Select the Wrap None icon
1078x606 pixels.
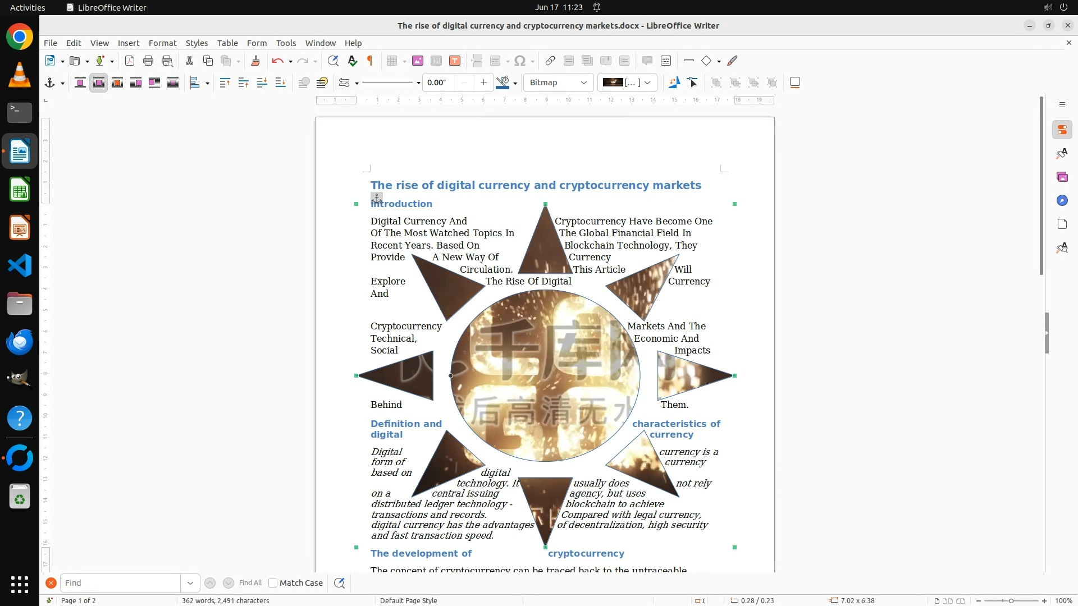tap(80, 83)
